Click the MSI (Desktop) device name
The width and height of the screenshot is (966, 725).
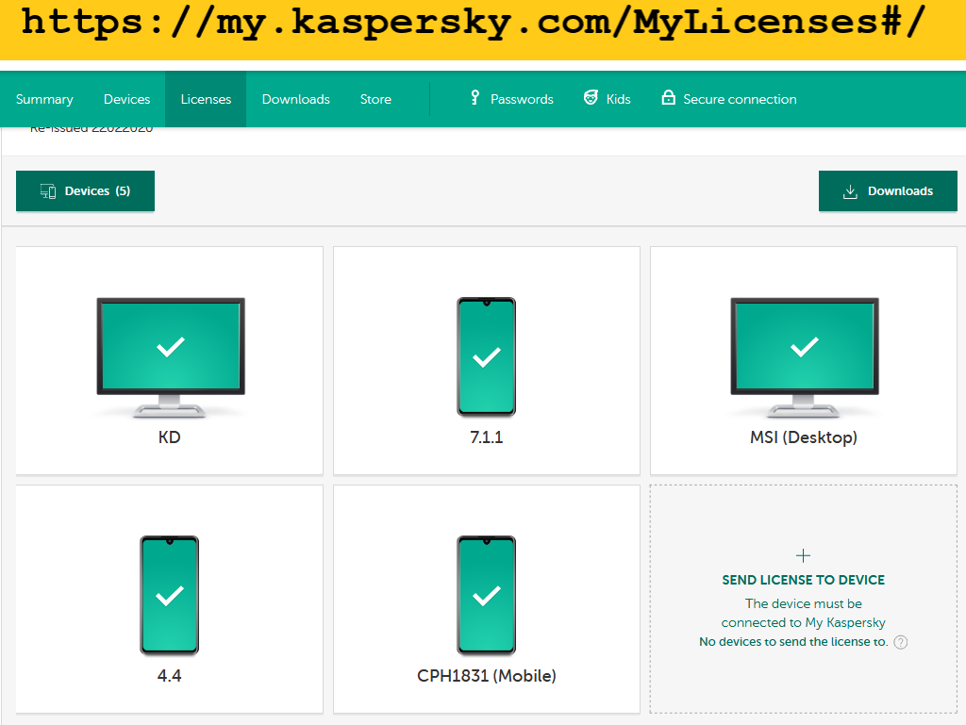click(804, 437)
